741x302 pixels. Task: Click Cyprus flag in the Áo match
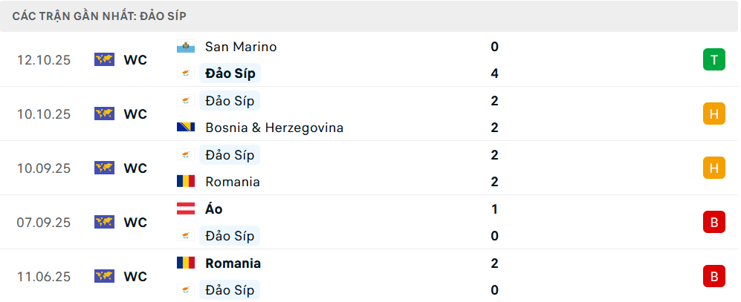pyautogui.click(x=185, y=236)
